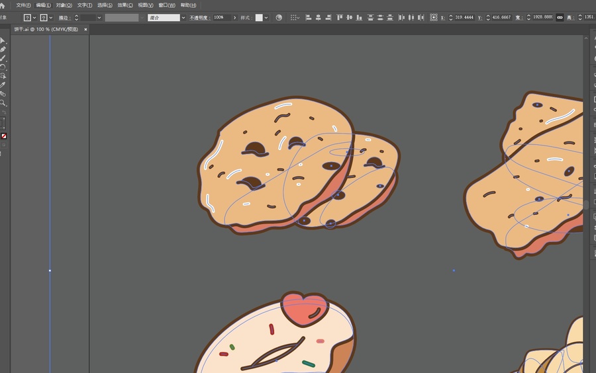Click the X value field 319.4444

coord(464,17)
